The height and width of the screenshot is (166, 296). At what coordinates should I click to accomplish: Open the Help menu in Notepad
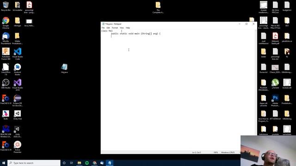(128, 28)
